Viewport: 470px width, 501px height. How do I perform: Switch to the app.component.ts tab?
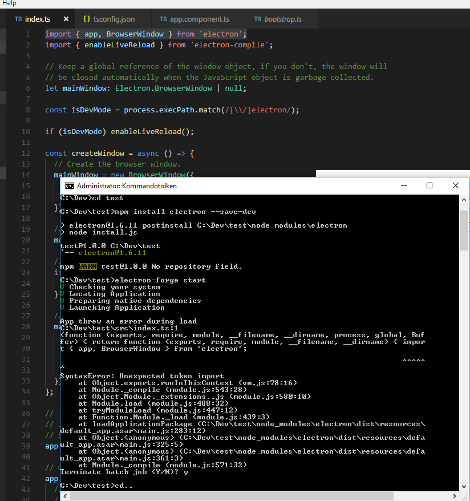200,19
